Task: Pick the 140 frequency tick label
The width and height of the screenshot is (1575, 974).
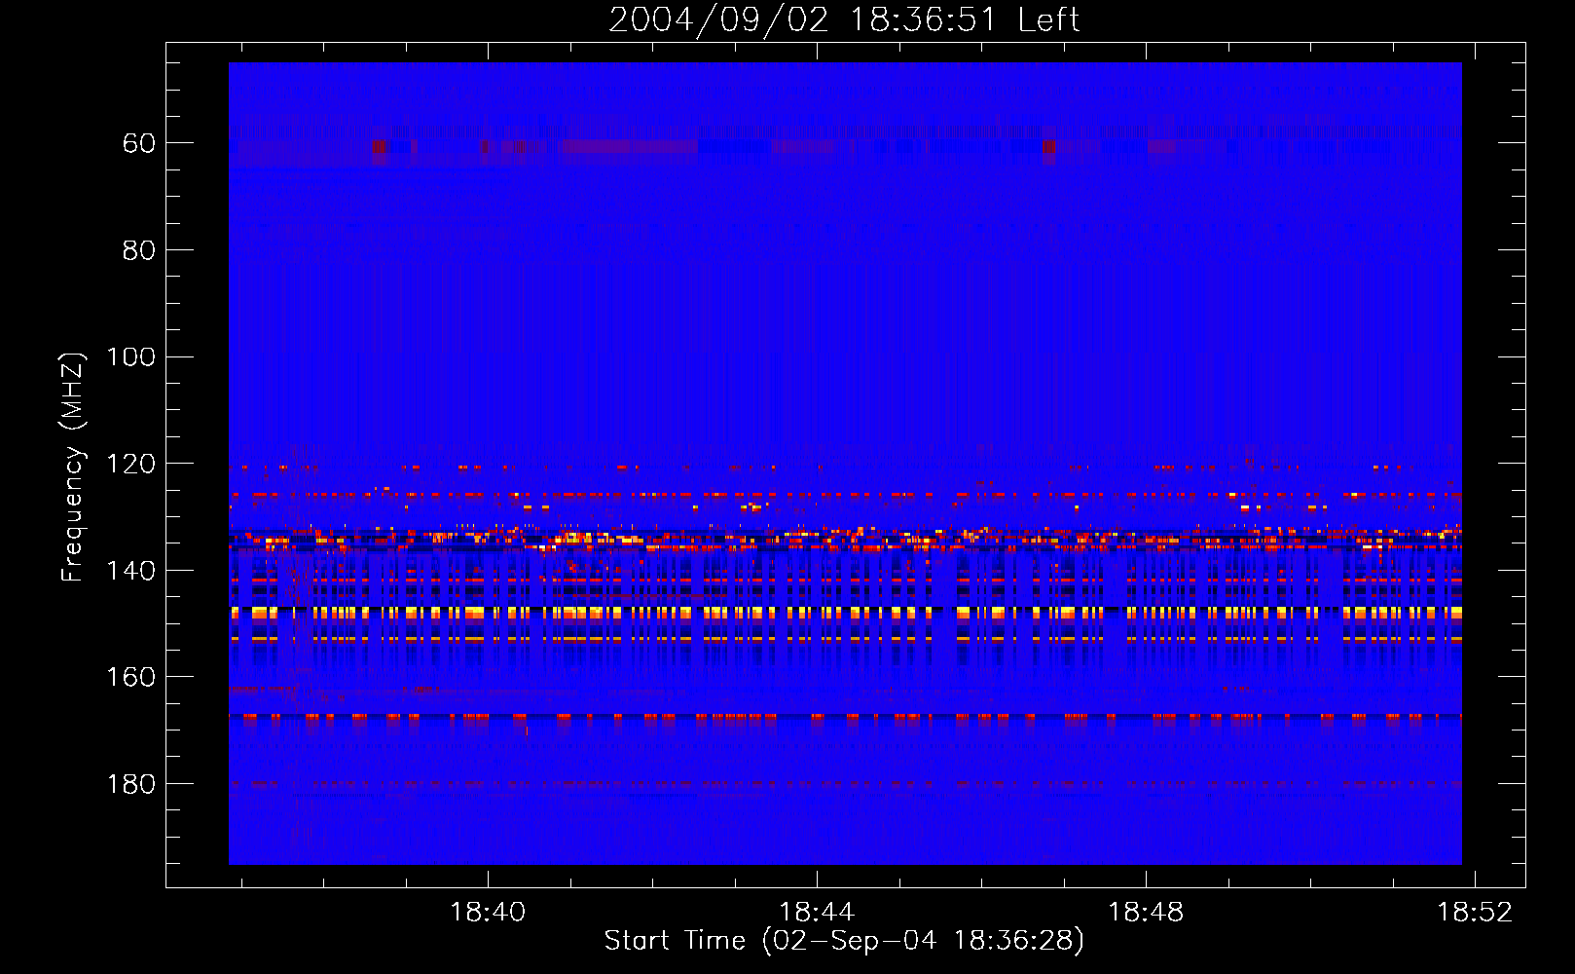Action: [130, 571]
